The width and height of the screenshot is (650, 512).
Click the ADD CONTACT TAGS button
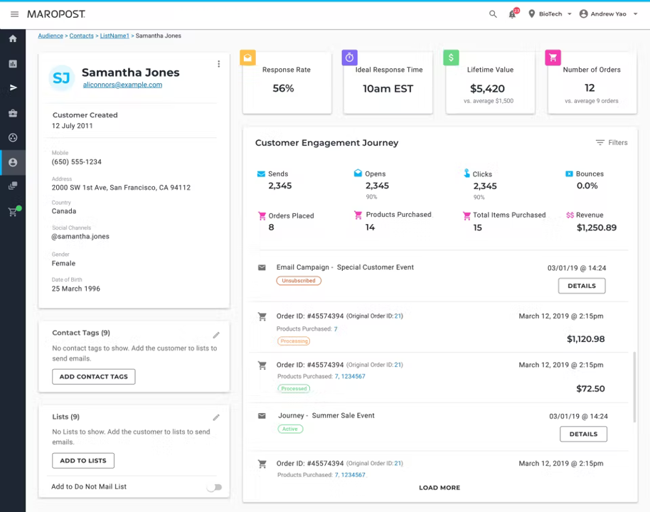click(93, 376)
